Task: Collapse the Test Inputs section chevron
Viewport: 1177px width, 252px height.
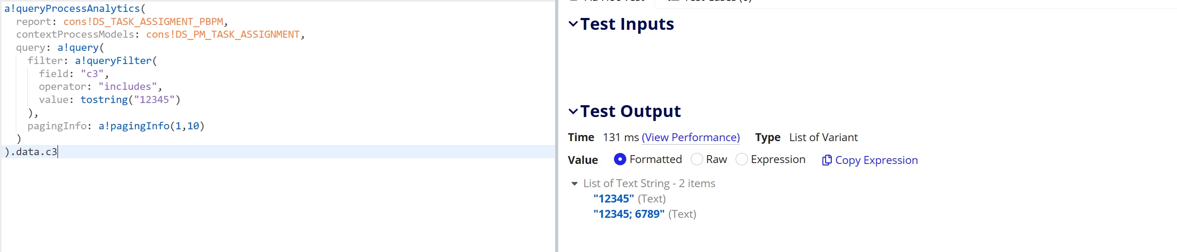Action: [x=573, y=24]
